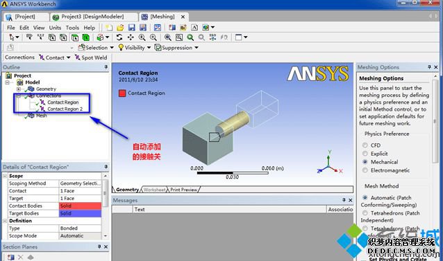Open the Units menu
Viewport: 443px width, 261px height.
pos(55,28)
